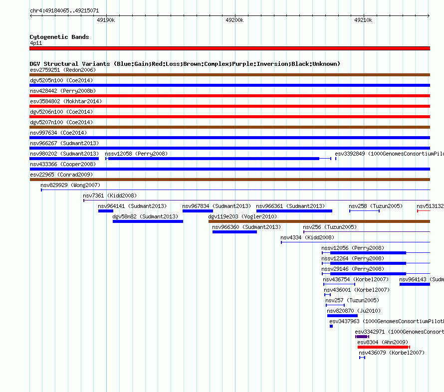Click the 4p11 band label
This screenshot has width=444, height=392.
click(36, 43)
